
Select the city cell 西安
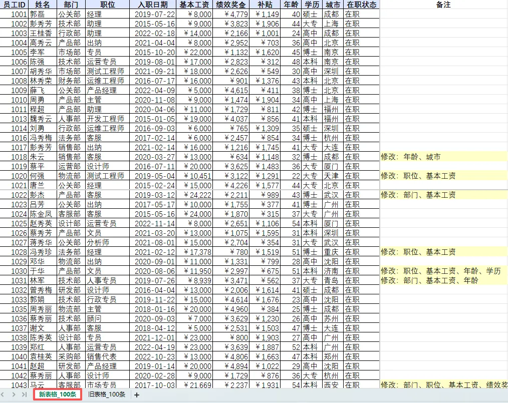pyautogui.click(x=333, y=384)
